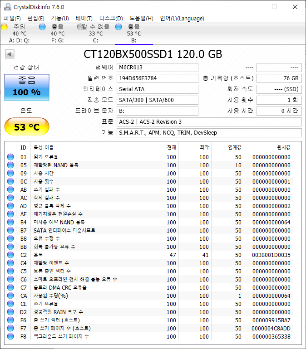Click the yellow status circle for A: D: Q: disk
This screenshot has height=349, width=306.
[4, 27]
